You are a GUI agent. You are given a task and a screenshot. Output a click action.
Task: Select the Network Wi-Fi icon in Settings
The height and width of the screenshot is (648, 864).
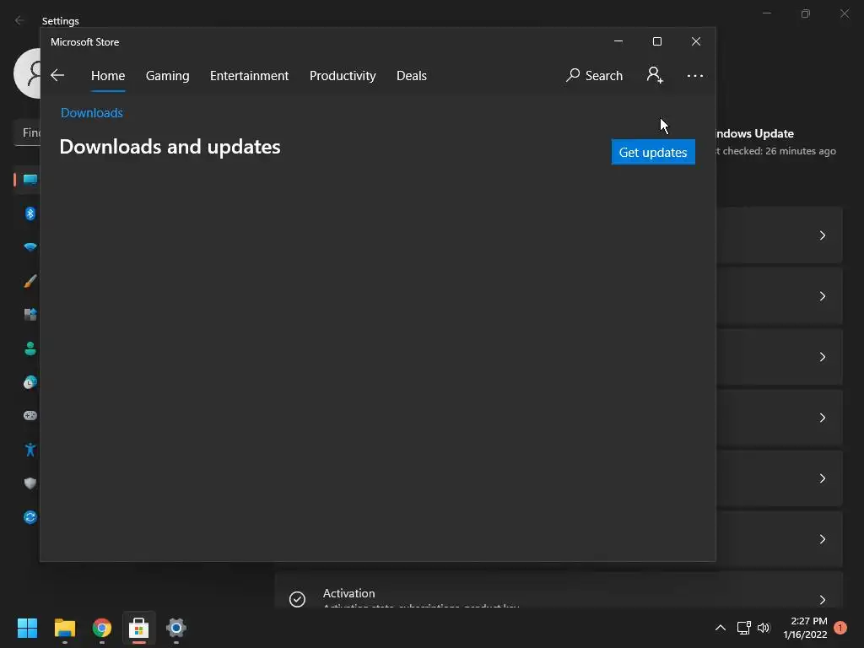tap(30, 247)
